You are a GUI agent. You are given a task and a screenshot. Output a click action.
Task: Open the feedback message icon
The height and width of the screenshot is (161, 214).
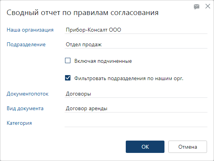coord(197,7)
